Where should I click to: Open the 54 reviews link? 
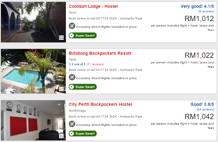[205, 109]
